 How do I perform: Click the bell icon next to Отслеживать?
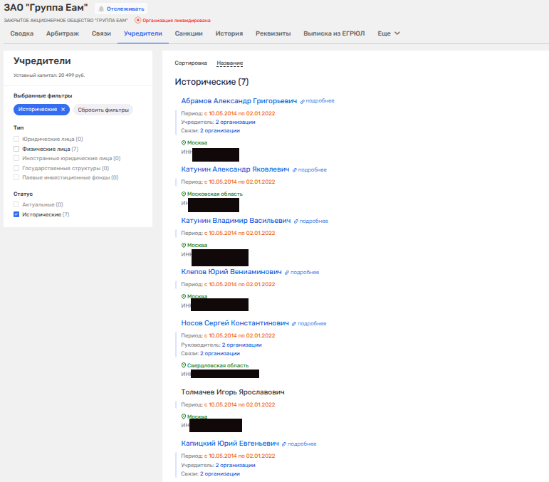(100, 9)
